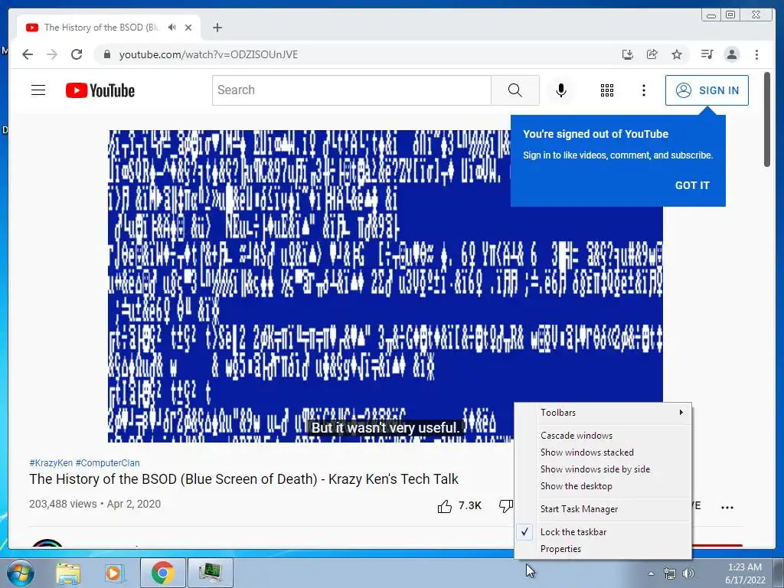Image resolution: width=784 pixels, height=588 pixels.
Task: Select Cascade windows
Action: pos(603,436)
